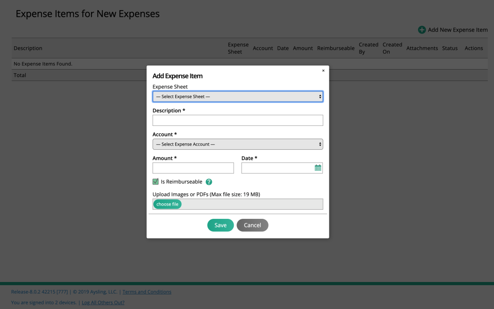Click the Is Reimburseable label text
Screen dimensions: 494x309
tap(182, 182)
